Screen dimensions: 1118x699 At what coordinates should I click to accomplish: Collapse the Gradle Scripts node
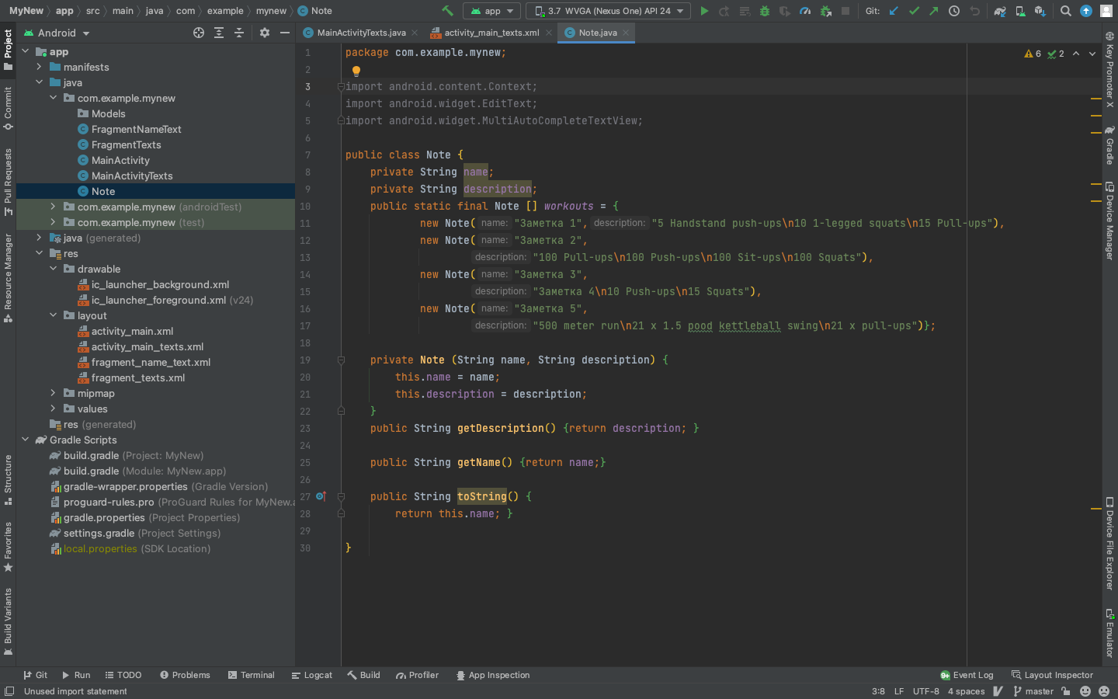tap(25, 440)
